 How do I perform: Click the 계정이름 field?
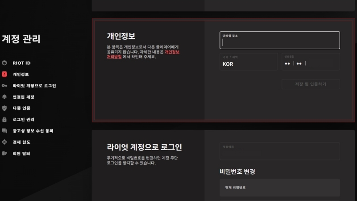tap(280, 151)
